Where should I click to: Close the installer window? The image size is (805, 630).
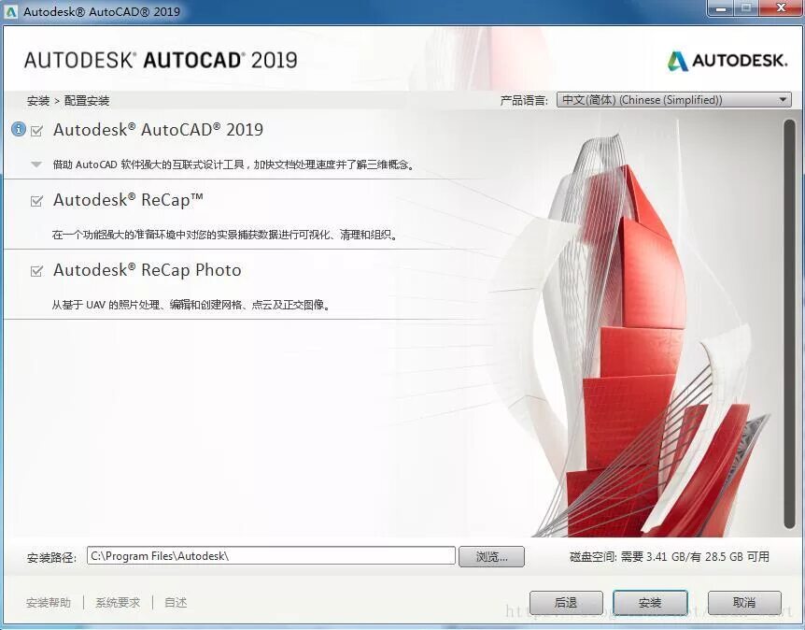point(781,8)
